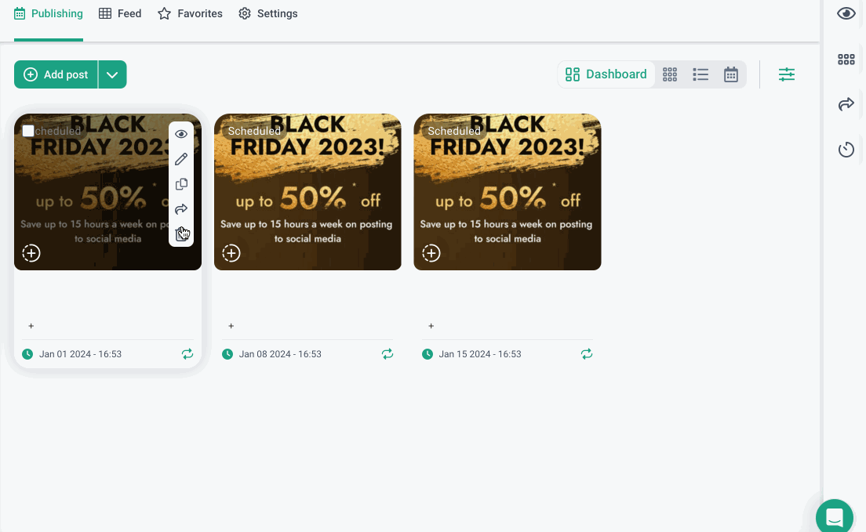Open the chat support bubble
The height and width of the screenshot is (532, 866).
click(x=834, y=517)
